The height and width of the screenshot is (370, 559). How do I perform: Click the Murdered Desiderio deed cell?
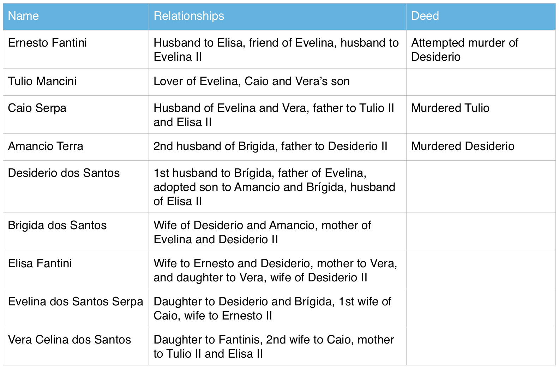point(463,147)
